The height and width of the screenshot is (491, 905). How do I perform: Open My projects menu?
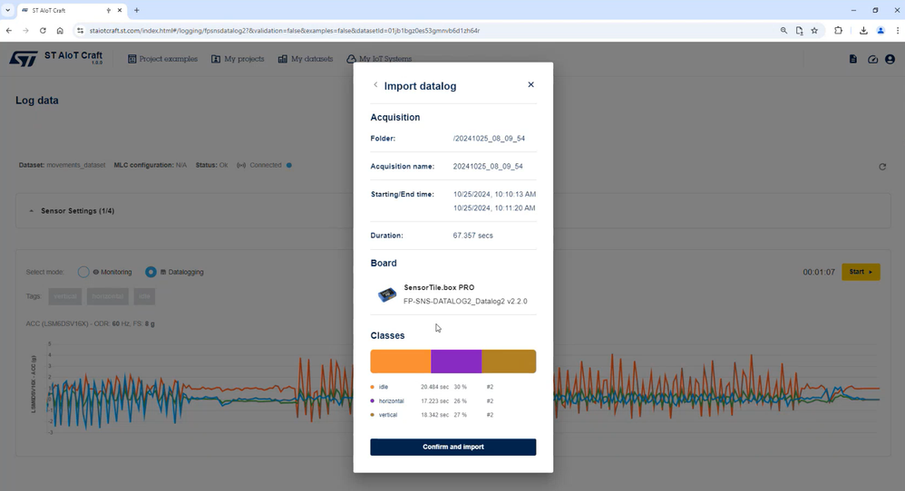pos(238,59)
